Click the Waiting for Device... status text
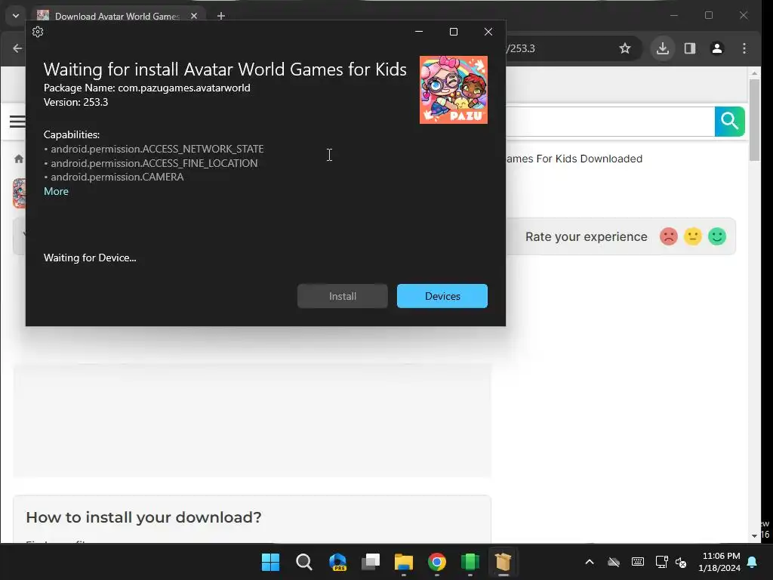The image size is (773, 580). tap(90, 258)
